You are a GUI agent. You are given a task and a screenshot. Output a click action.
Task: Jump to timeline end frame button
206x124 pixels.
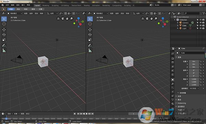[x=93, y=114]
